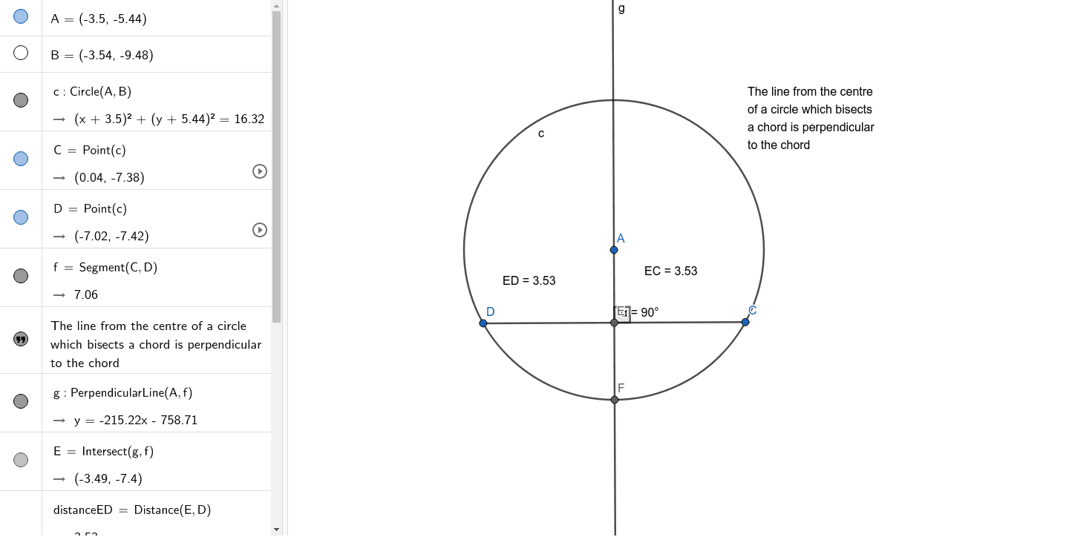Image resolution: width=1069 pixels, height=537 pixels.
Task: Select the B = (-3.54, -9.48) definition
Action: 102,55
